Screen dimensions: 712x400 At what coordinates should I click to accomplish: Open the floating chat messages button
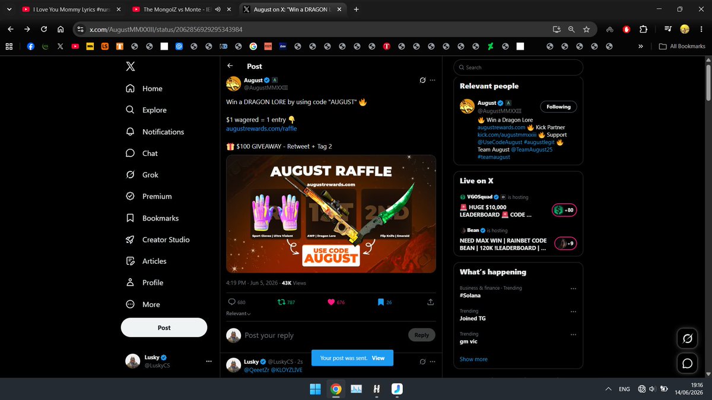tap(688, 363)
